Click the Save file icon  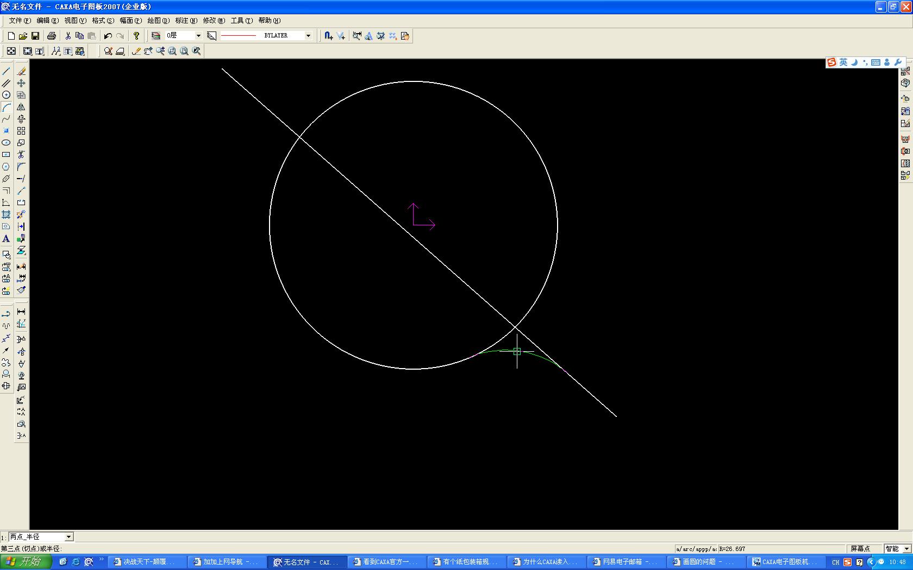click(35, 36)
